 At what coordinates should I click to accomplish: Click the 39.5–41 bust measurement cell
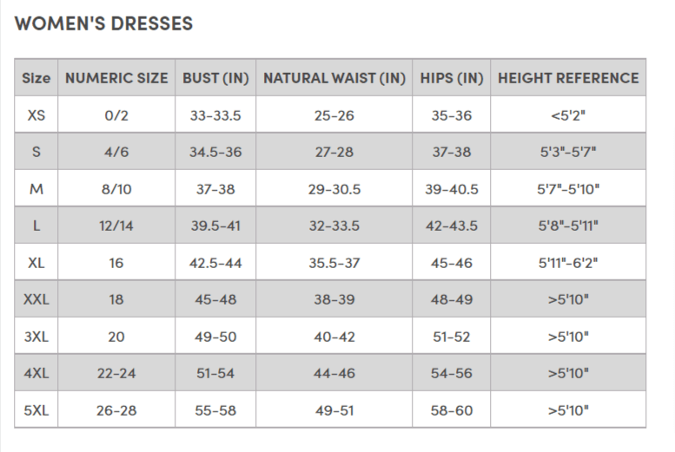point(215,226)
